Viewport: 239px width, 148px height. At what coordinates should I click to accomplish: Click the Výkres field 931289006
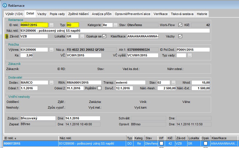coord(34,50)
